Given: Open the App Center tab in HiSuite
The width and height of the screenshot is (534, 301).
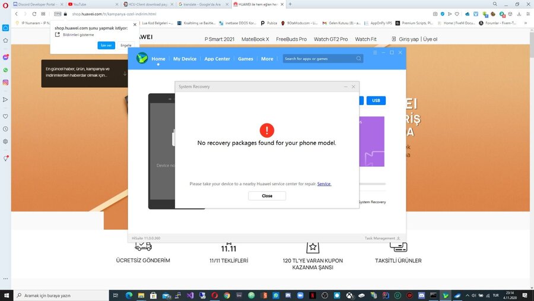Looking at the screenshot, I should pyautogui.click(x=217, y=59).
